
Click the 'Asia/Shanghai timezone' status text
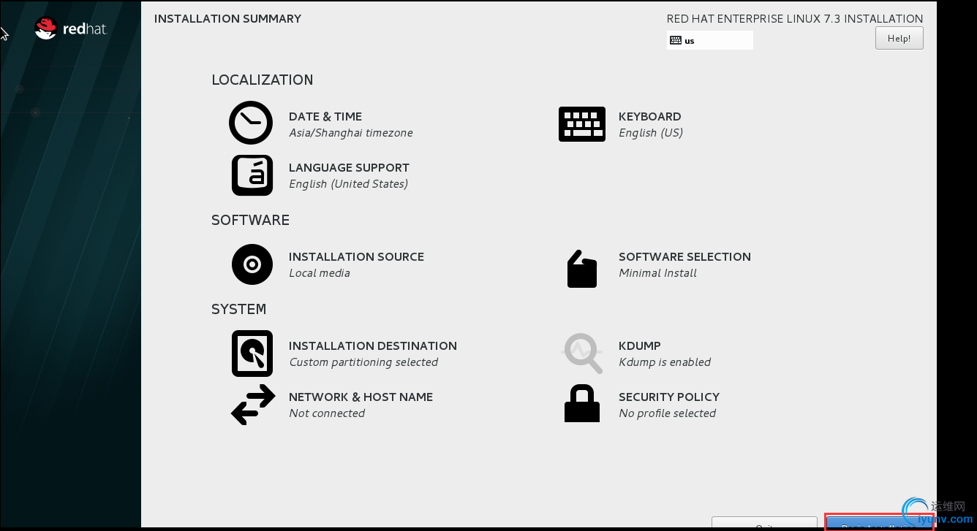coord(351,133)
